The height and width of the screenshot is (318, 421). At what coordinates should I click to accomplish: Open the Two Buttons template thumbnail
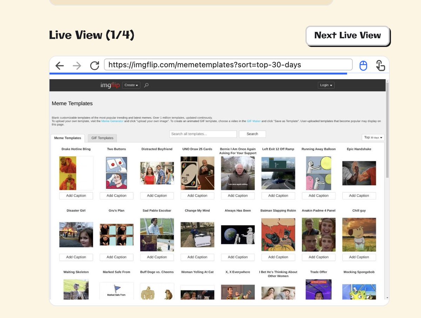point(116,173)
